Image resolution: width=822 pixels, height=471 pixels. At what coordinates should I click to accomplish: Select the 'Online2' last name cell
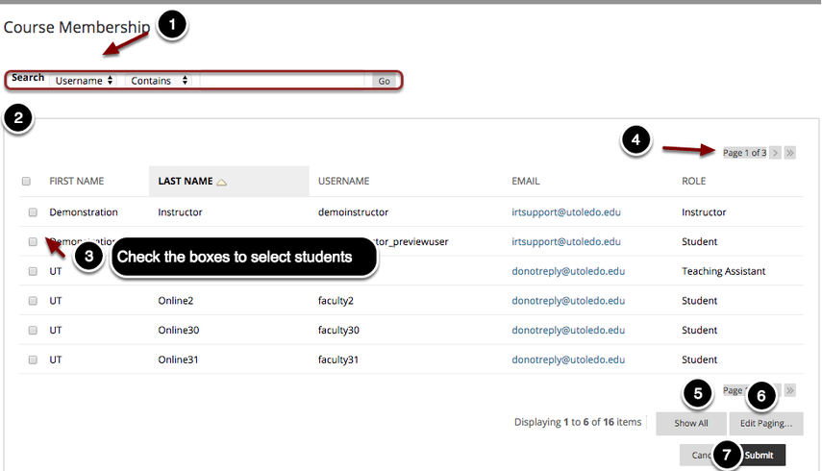coord(176,301)
